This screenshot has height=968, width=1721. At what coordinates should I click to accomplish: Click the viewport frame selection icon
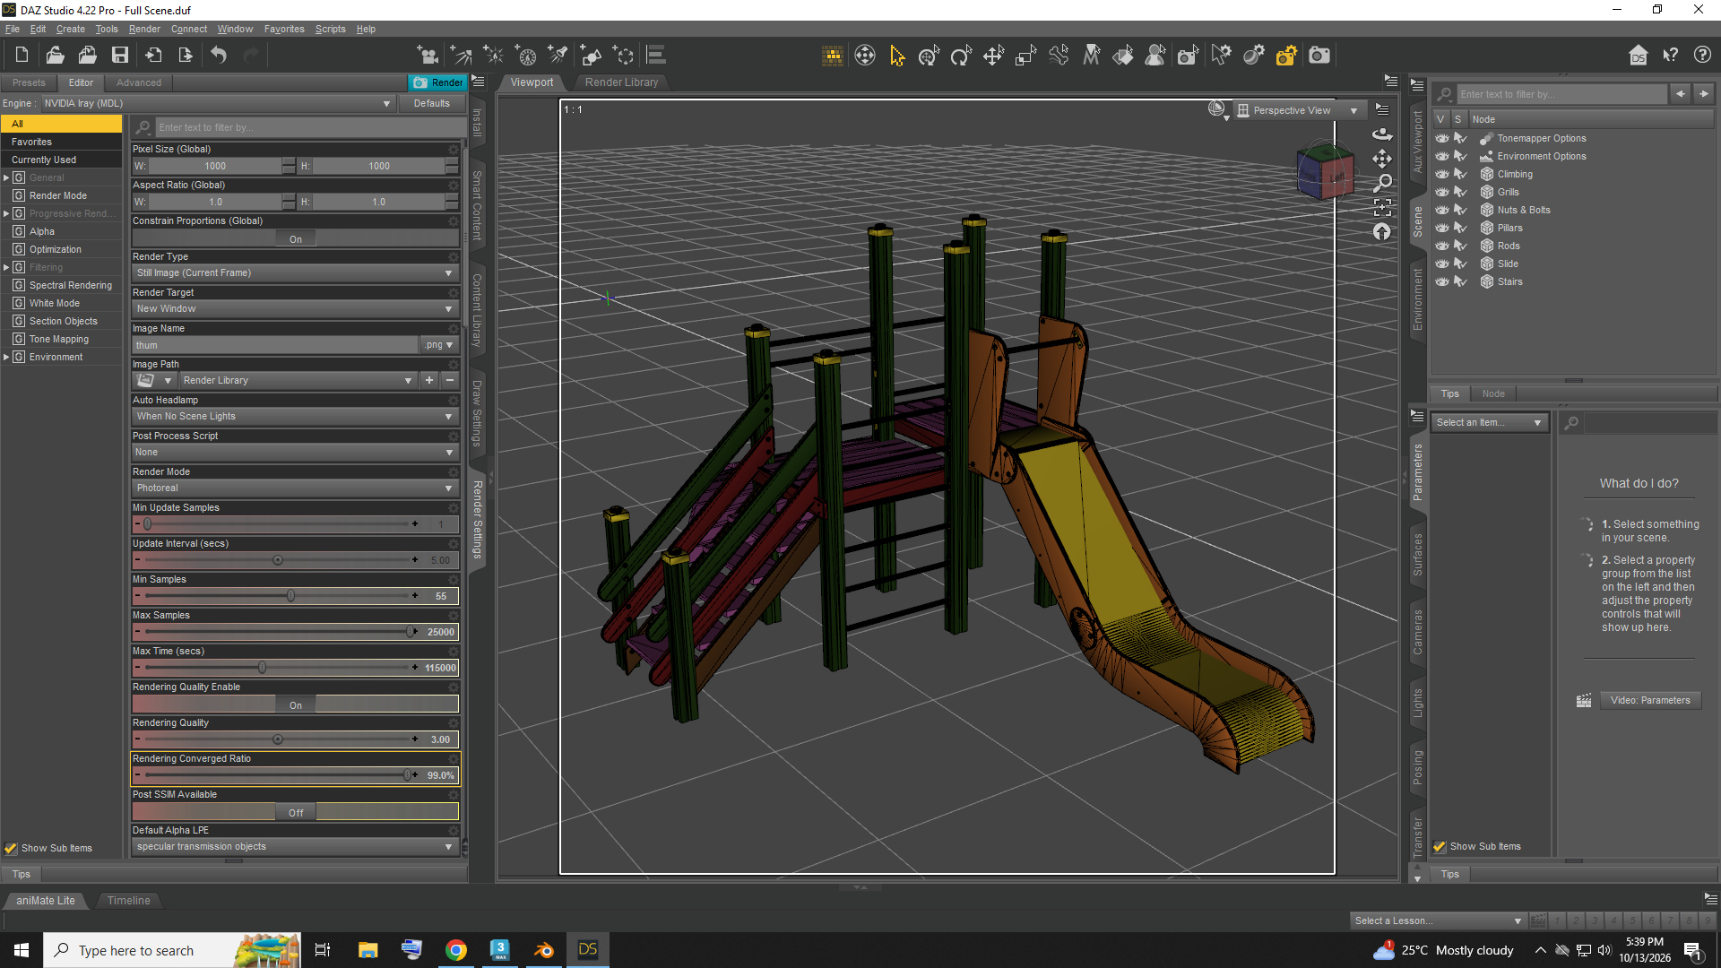[1382, 207]
